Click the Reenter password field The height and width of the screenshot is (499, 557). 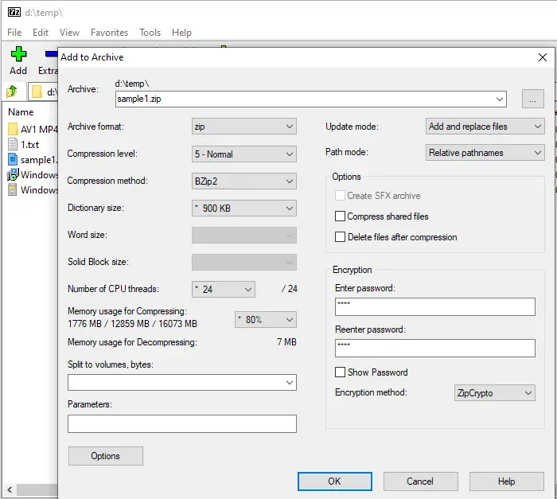point(434,348)
